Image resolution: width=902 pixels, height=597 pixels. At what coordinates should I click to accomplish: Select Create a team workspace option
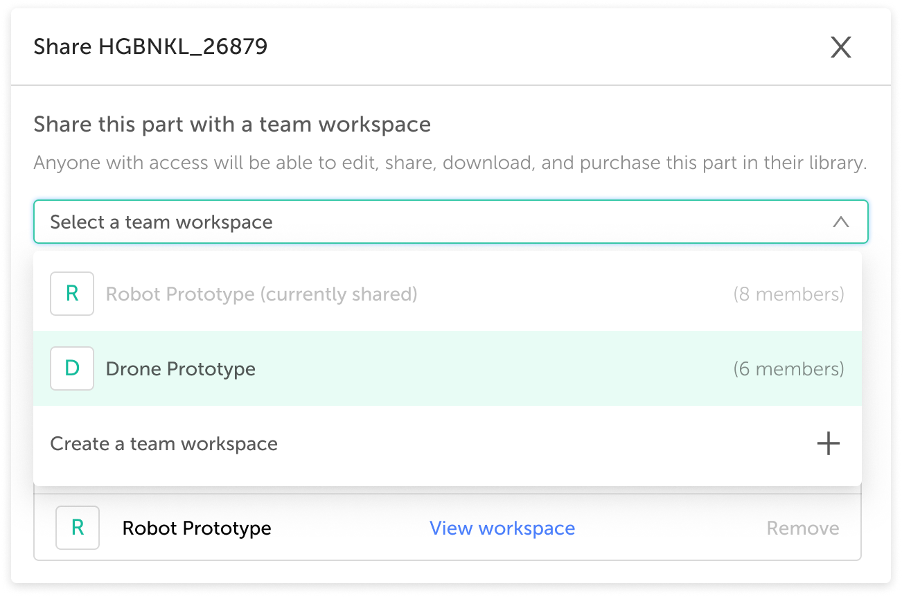[x=164, y=444]
